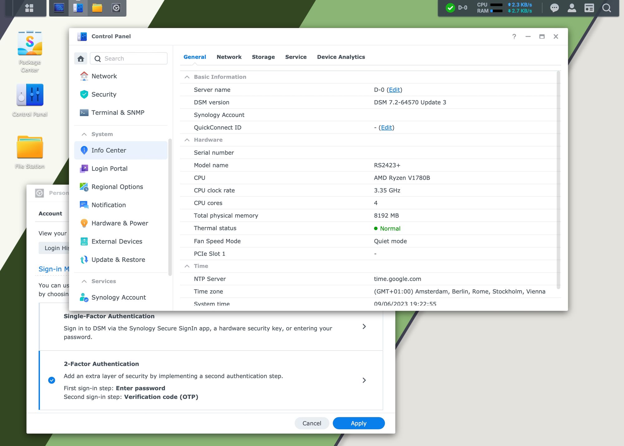Click the AMD Ryzen V1780B value
Screen dimensions: 624x446
click(402, 178)
